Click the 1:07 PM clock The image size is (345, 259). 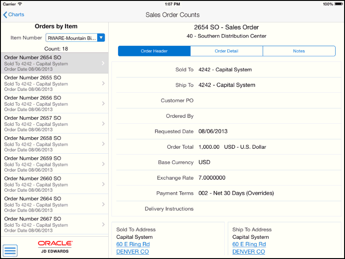[x=172, y=4]
